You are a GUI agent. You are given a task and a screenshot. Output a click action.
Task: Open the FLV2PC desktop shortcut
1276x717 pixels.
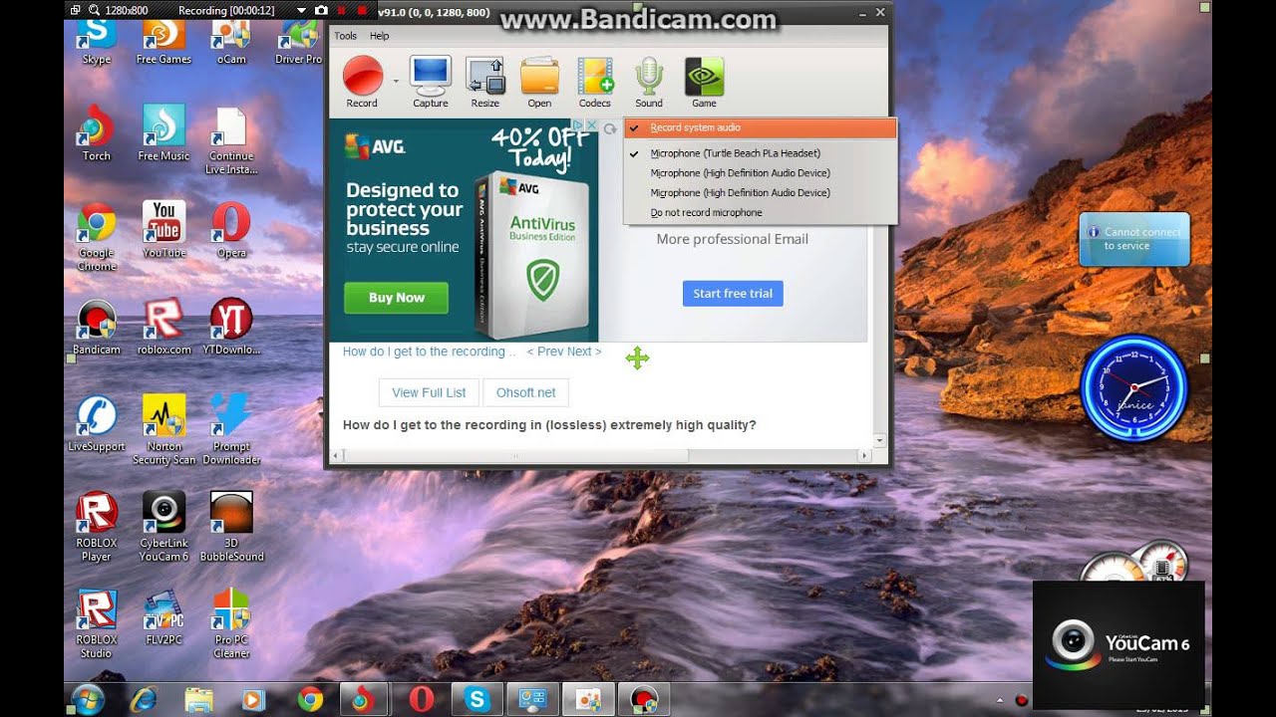163,616
